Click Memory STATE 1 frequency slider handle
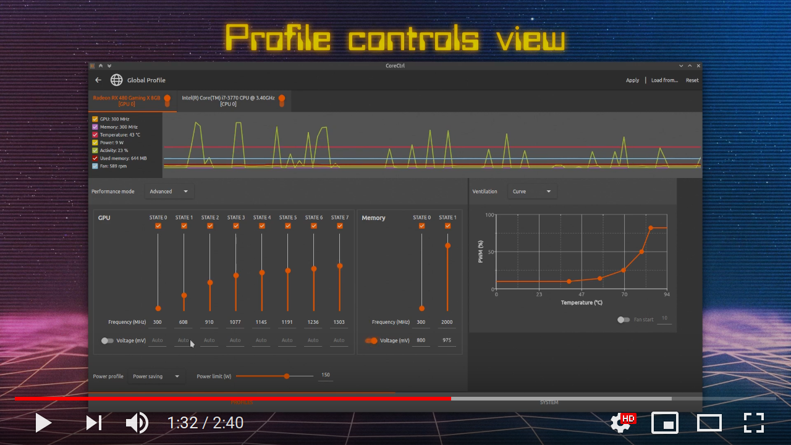The height and width of the screenshot is (445, 791). click(x=448, y=246)
